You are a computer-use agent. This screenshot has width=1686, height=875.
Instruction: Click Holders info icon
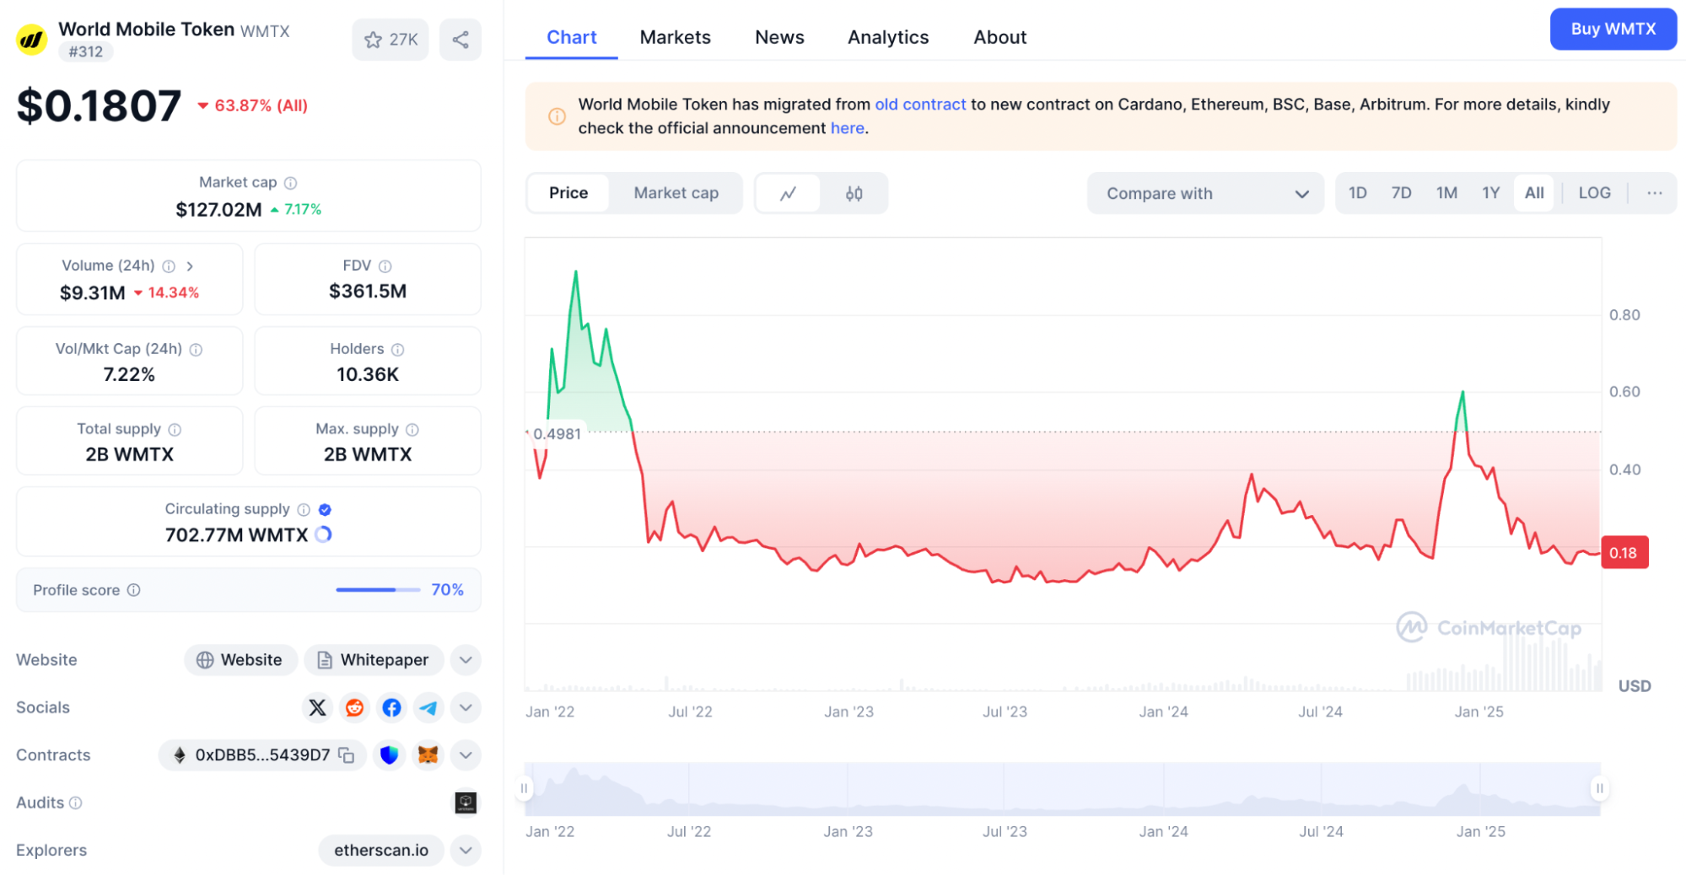(398, 350)
